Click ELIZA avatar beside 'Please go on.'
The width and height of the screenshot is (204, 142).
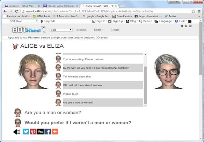(x=58, y=94)
